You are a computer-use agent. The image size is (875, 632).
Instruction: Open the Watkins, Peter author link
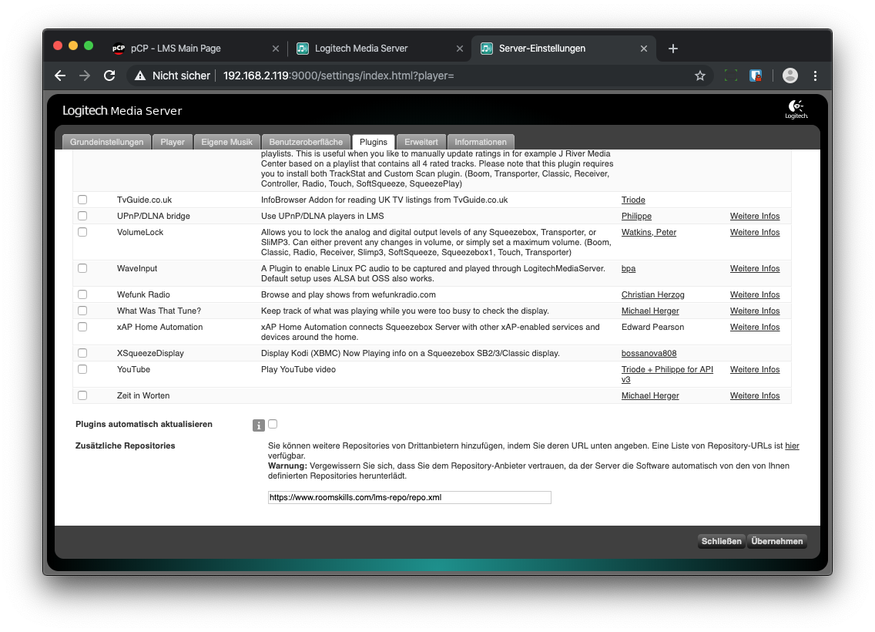(649, 232)
